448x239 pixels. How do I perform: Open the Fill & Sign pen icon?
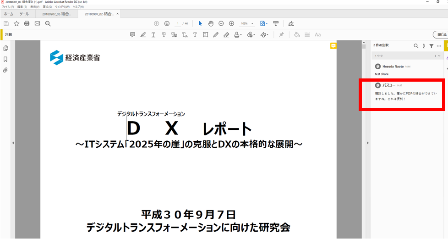[291, 23]
